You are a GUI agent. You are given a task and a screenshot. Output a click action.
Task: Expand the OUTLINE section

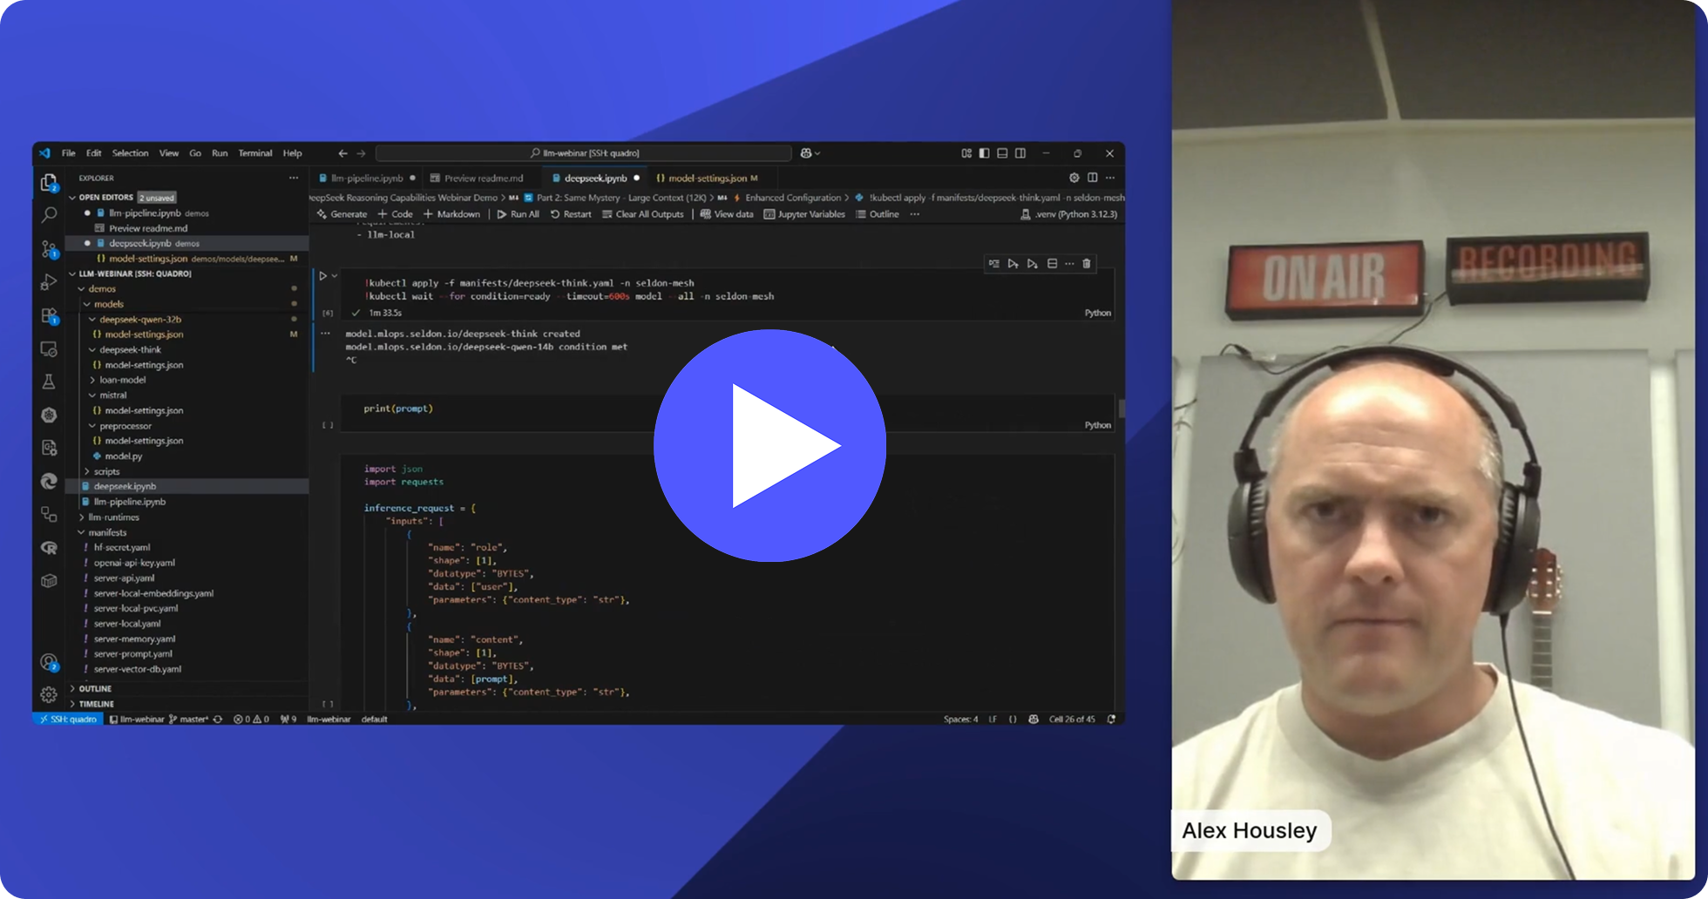tap(95, 688)
